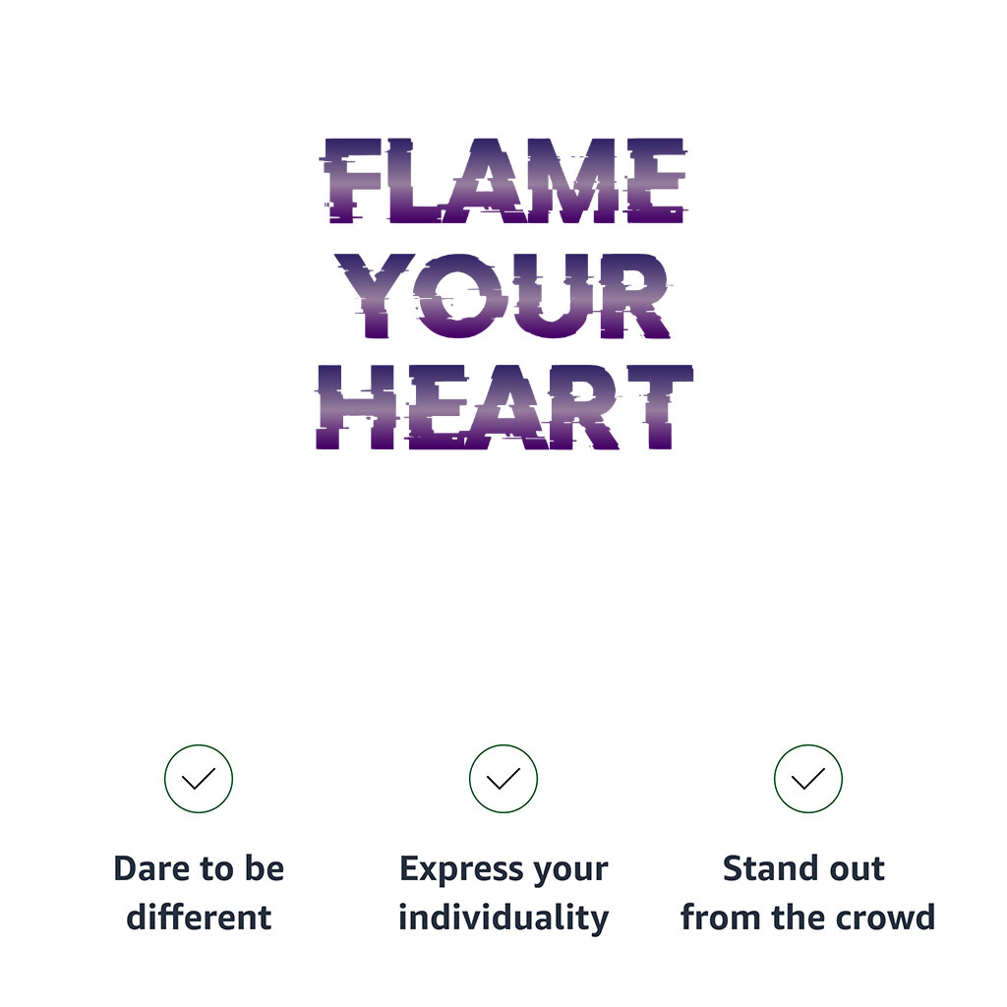Screen dimensions: 1007x1007
Task: Tap the checkmark circle above "Stand out from the crowd"
Action: coord(808,779)
